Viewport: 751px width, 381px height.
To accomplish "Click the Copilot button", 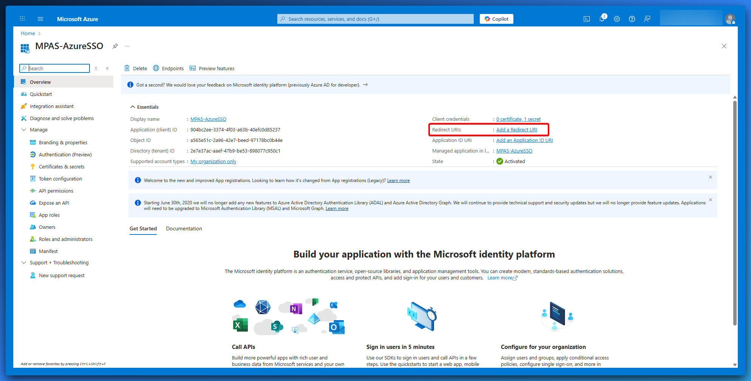I will click(x=496, y=19).
